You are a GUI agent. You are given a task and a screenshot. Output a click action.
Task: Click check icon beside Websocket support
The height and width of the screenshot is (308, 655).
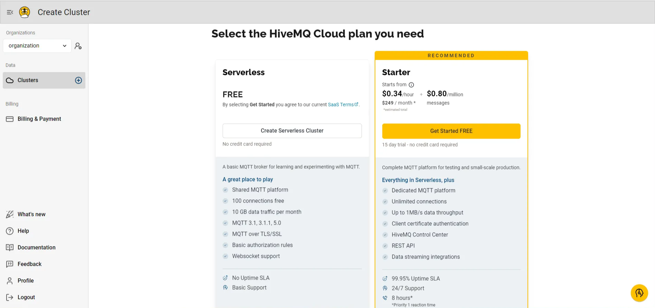point(225,256)
